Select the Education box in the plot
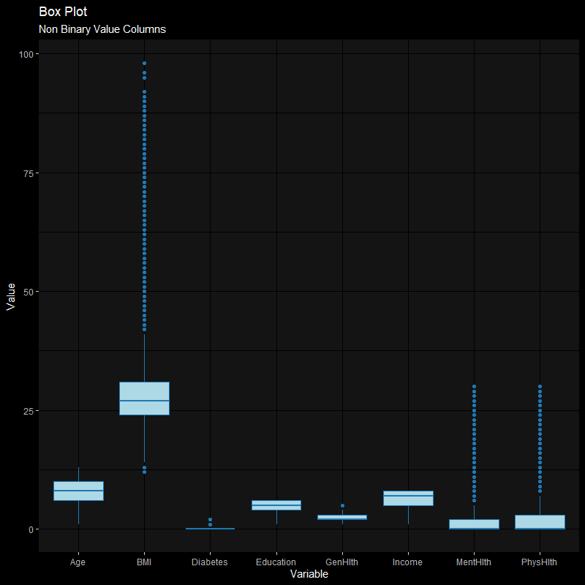This screenshot has width=585, height=585. 276,505
